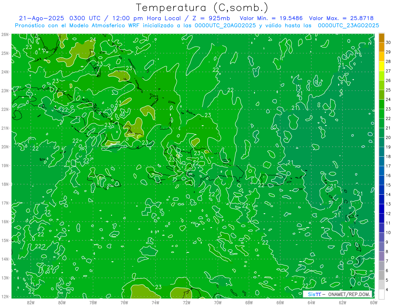Click the "24" contour label on the map
The height and width of the screenshot is (307, 397).
coord(93,40)
